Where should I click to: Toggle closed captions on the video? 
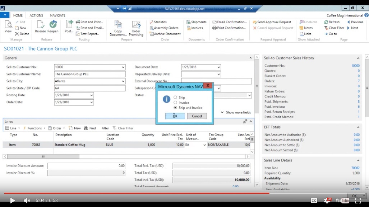(314, 201)
